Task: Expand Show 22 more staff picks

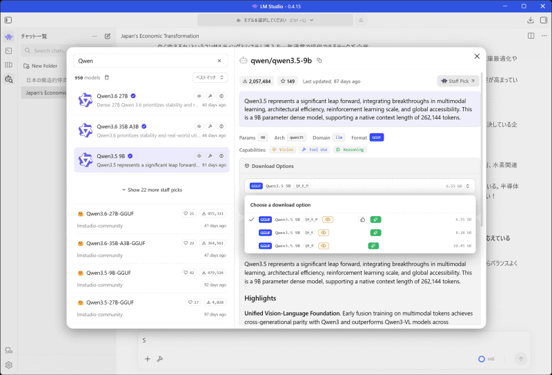Action: point(152,190)
